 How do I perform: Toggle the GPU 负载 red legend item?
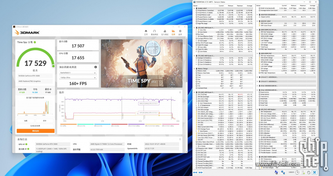click(119, 125)
